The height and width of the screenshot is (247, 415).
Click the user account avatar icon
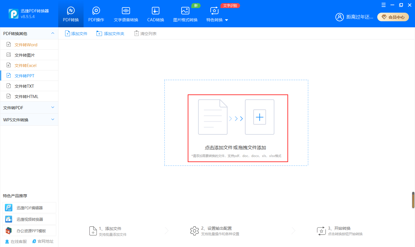(x=339, y=17)
